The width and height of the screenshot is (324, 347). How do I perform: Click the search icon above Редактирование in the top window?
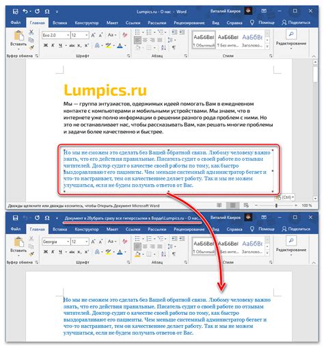(x=291, y=34)
